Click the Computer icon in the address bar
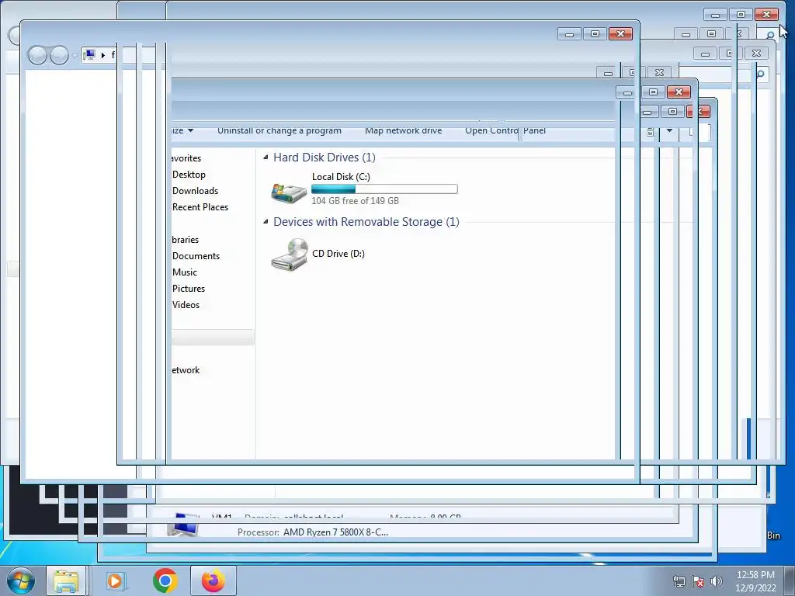Viewport: 795px width, 596px height. coord(90,55)
